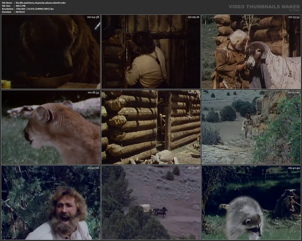The image size is (302, 241).
Task: Click the file name the.life.and.times.of.grizzly.adams.s02e03.mkv
Action: (x=41, y=3)
